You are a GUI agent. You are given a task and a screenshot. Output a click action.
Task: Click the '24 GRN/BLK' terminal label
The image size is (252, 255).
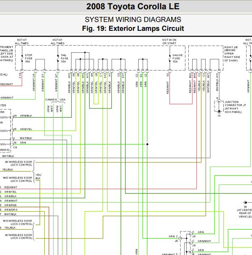click(23, 116)
